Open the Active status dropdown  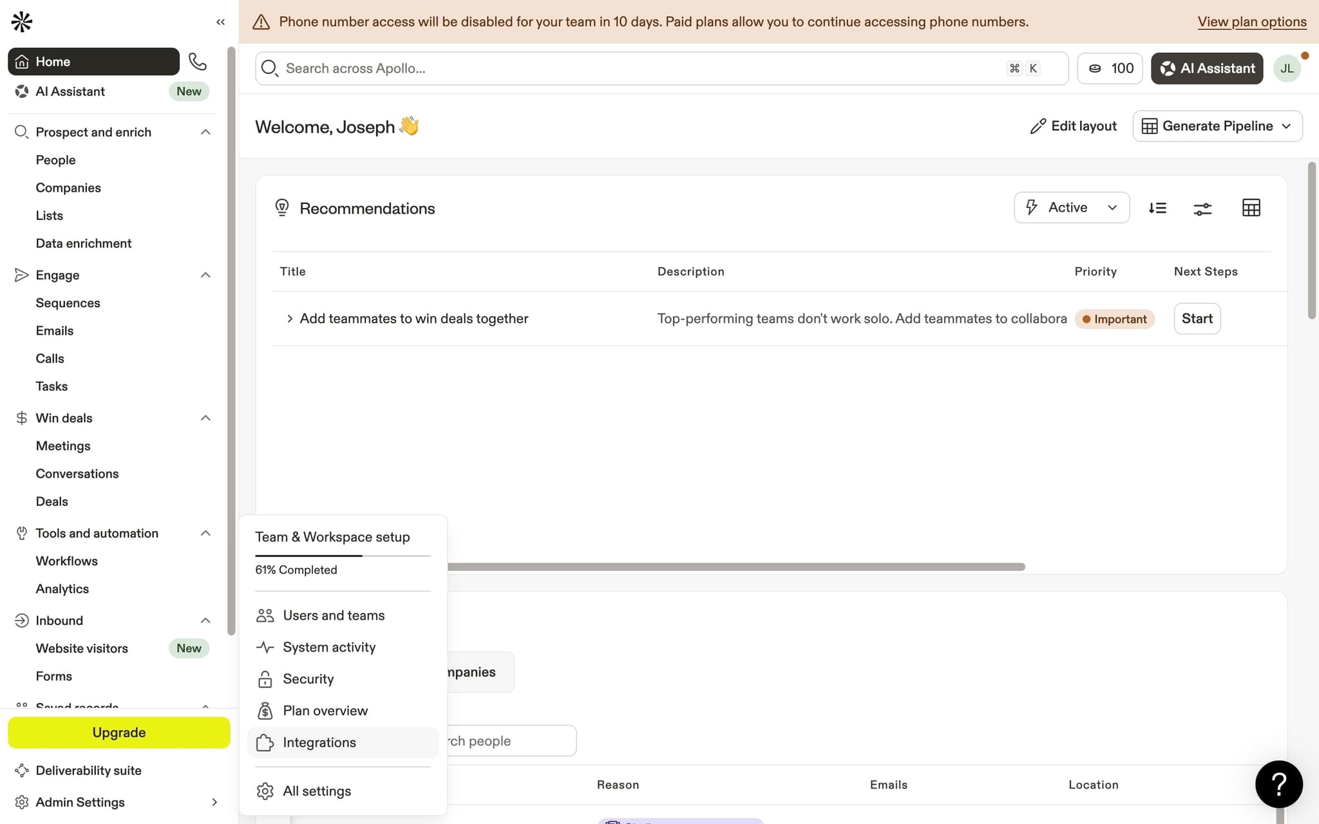(x=1071, y=207)
